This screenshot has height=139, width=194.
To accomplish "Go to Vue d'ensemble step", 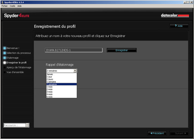I will coord(15,72).
